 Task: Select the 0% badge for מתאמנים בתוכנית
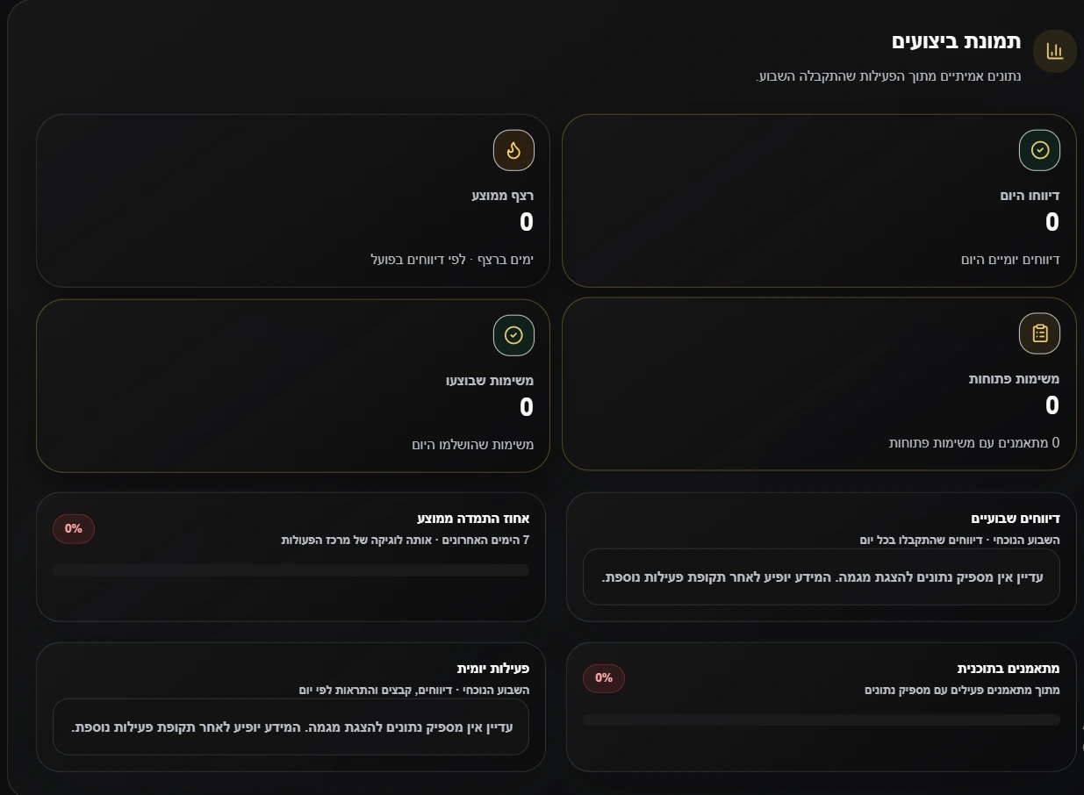click(604, 677)
